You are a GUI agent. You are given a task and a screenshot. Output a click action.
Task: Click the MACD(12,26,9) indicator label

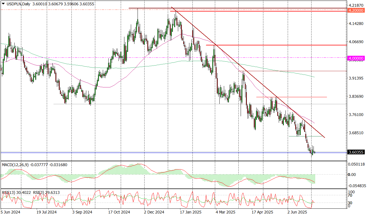(x=15, y=165)
